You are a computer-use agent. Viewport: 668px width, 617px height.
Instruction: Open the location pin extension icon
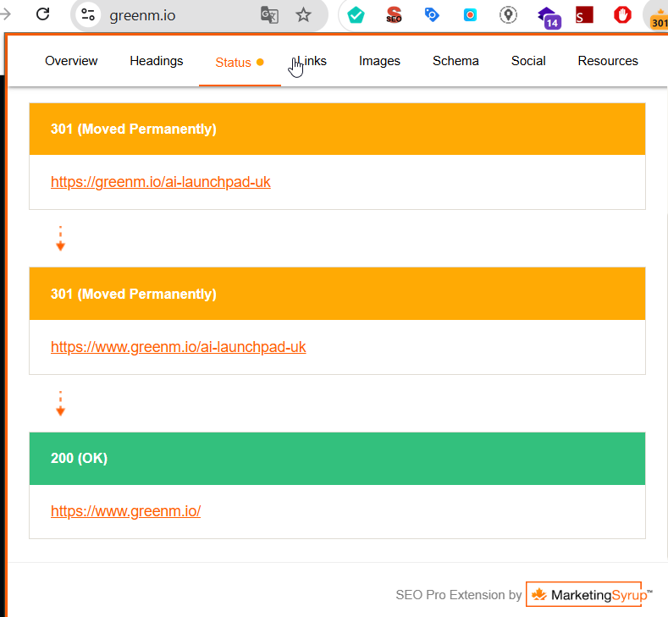click(508, 15)
